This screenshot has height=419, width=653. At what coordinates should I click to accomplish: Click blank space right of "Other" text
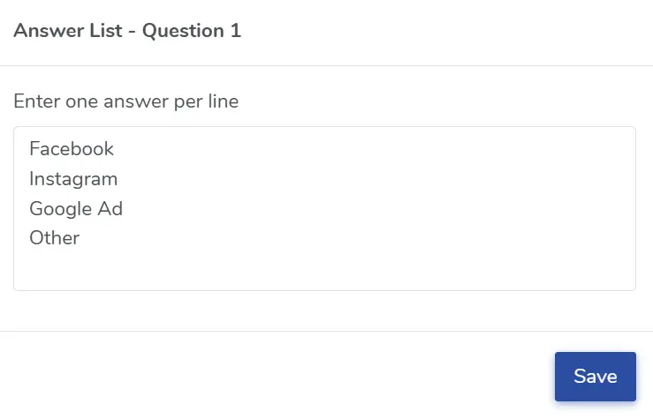click(x=353, y=238)
